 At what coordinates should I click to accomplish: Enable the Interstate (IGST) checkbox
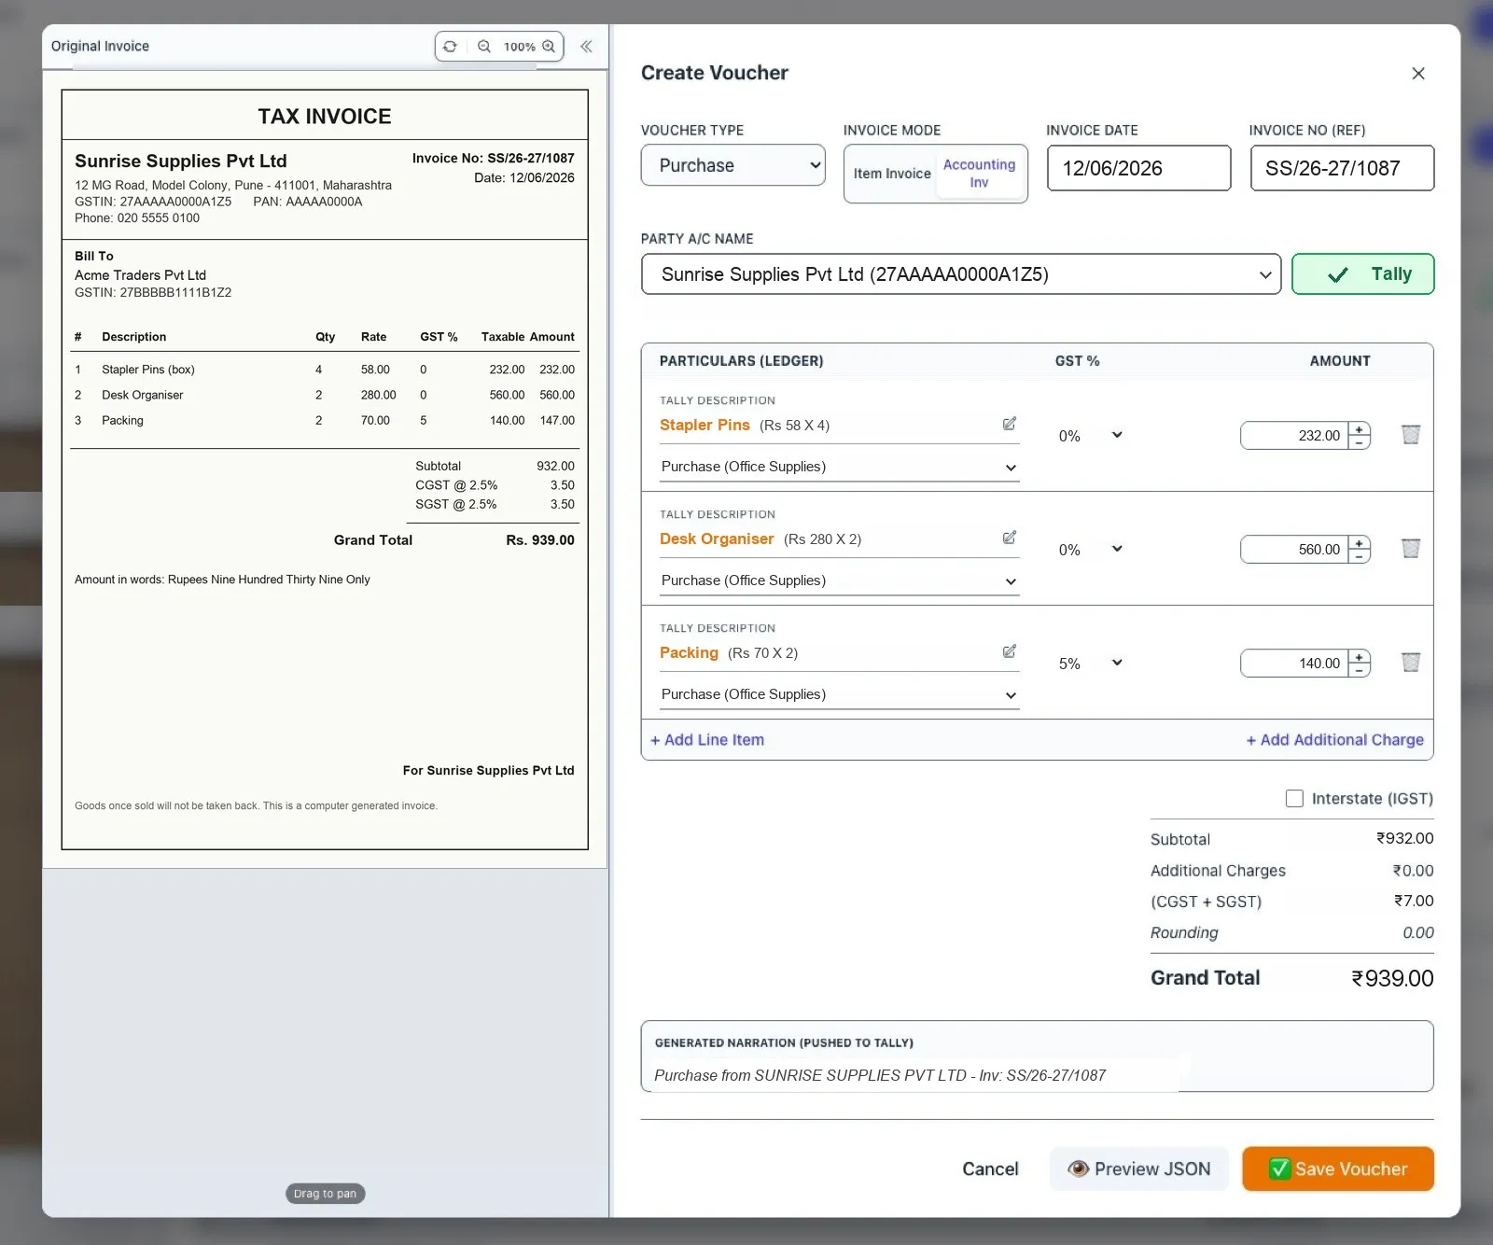tap(1294, 799)
